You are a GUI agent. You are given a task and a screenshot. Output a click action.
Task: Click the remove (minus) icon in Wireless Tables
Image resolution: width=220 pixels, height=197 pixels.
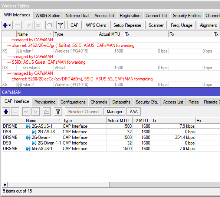18,25
